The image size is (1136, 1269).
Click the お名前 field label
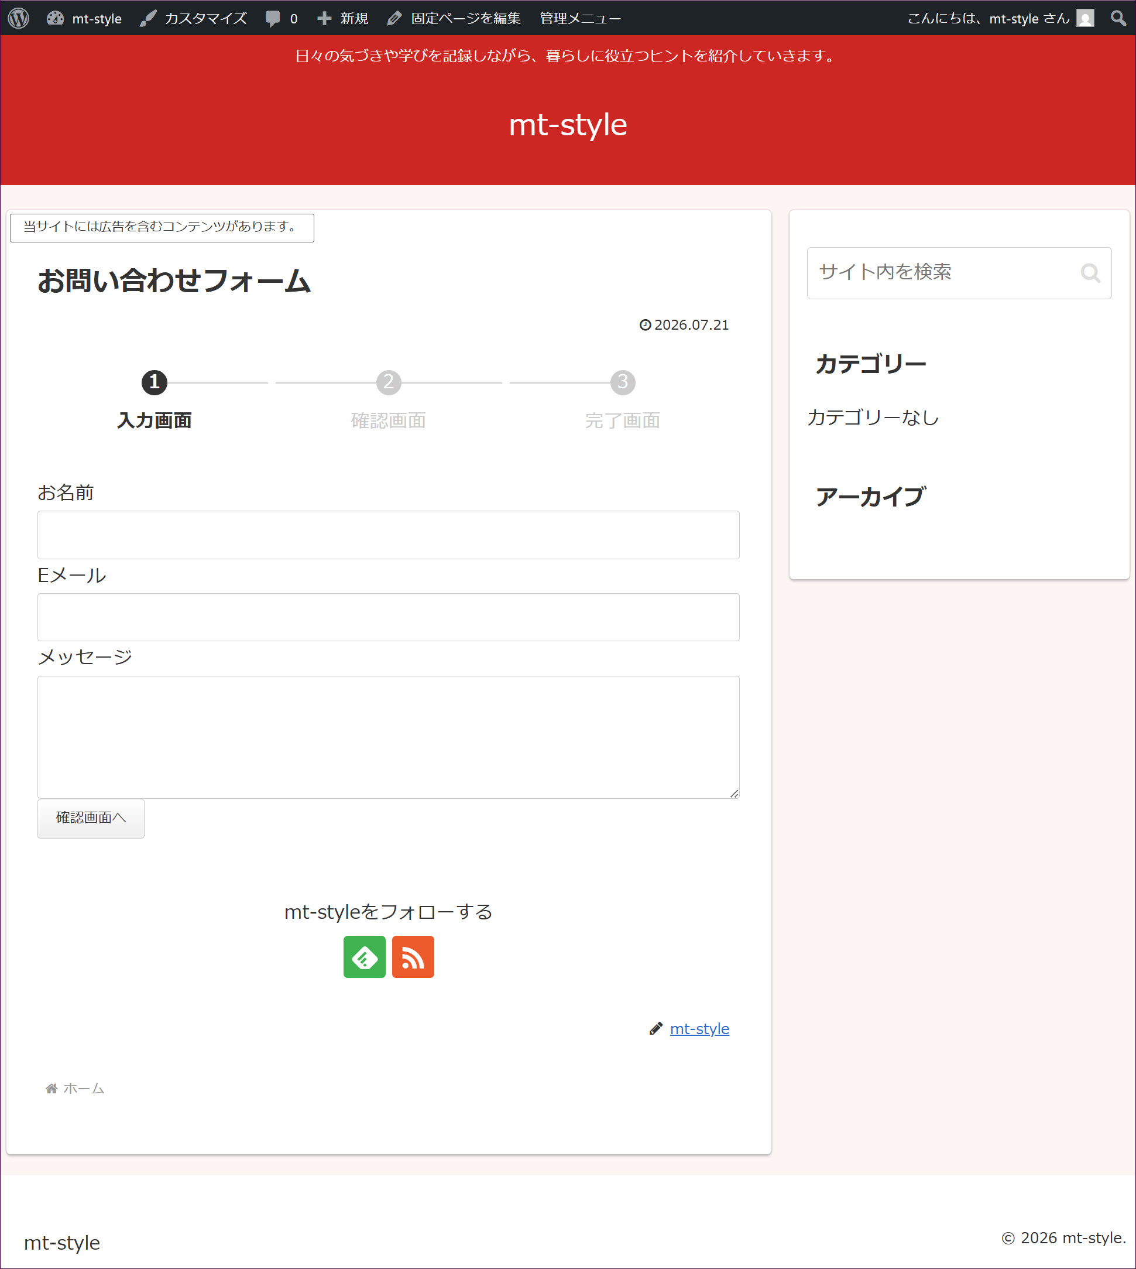[x=66, y=492]
